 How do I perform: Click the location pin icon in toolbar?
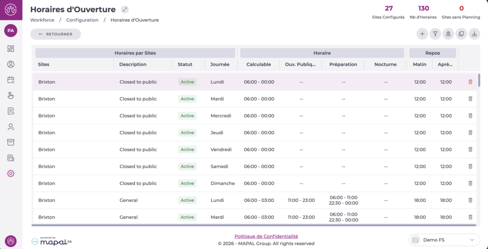point(448,34)
